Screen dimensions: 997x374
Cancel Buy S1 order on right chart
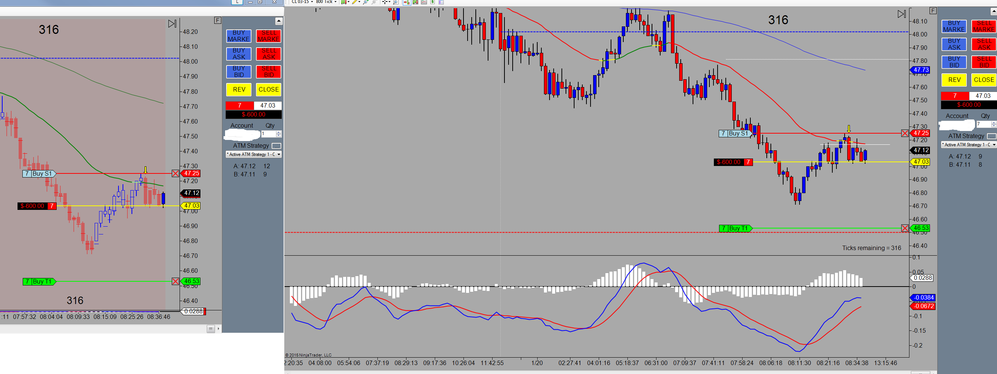click(905, 133)
